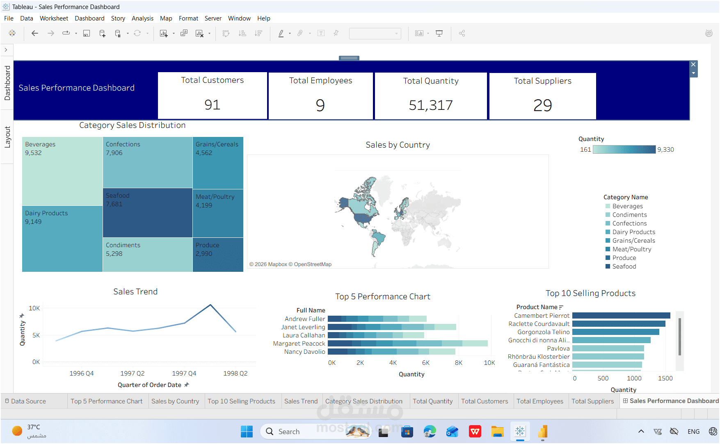Click the New Data Source icon
Screen dimensions: 720x444
pyautogui.click(x=103, y=33)
